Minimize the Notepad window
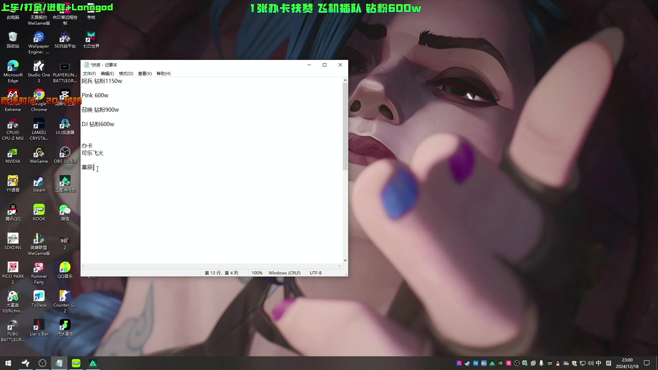The width and height of the screenshot is (658, 370). (309, 65)
